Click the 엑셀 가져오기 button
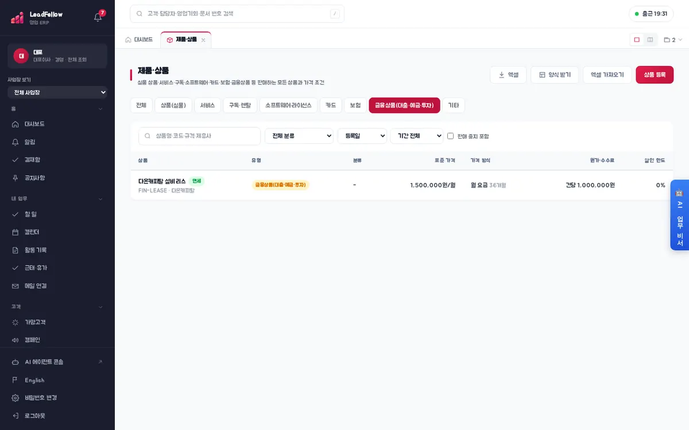 tap(607, 75)
